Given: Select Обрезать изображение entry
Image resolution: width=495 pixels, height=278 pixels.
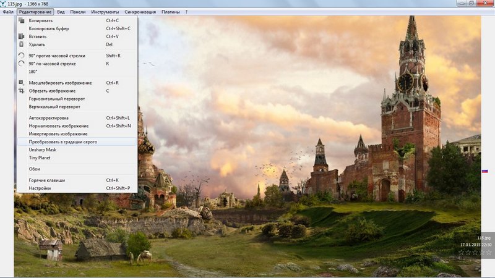Looking at the screenshot, I should (77, 91).
